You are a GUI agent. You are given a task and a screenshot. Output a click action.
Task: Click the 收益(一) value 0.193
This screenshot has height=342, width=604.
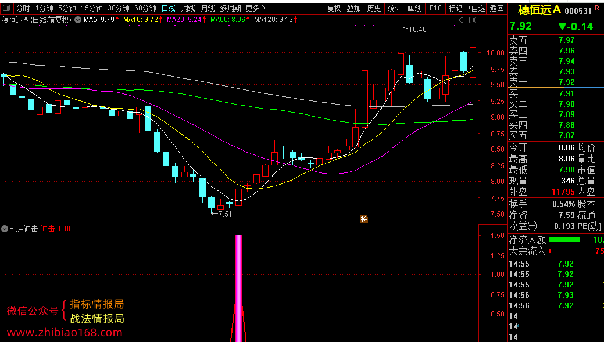coord(564,226)
